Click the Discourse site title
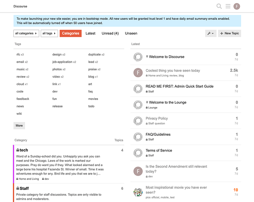254x202 pixels. (x=20, y=6)
